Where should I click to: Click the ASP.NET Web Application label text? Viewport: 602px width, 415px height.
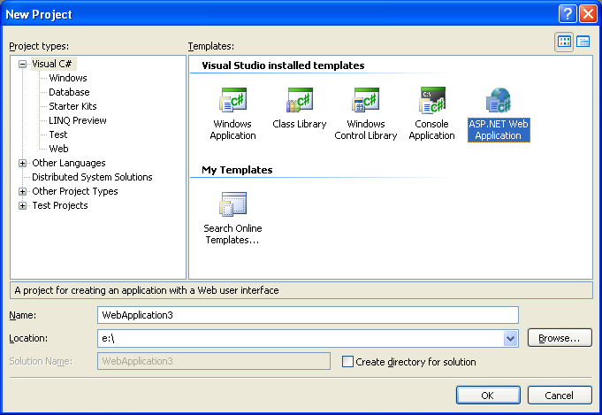(499, 130)
